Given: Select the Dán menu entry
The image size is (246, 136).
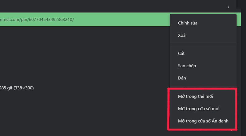Looking at the screenshot, I should point(182,78).
